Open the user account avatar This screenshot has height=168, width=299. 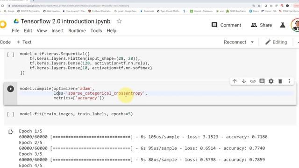[x=295, y=25]
